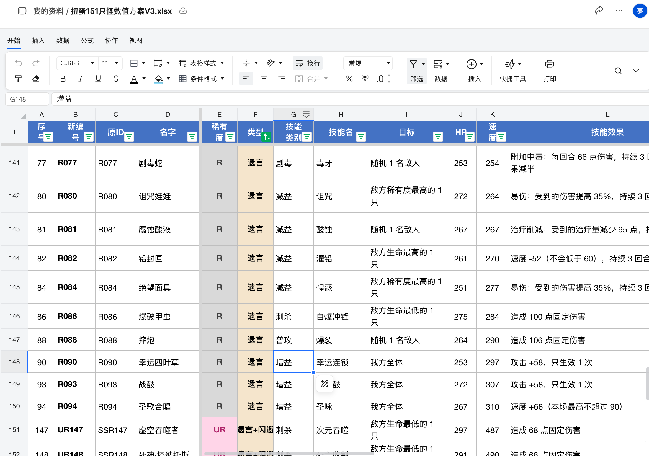Click the eraser clear-format icon
The image size is (649, 456).
pyautogui.click(x=36, y=79)
